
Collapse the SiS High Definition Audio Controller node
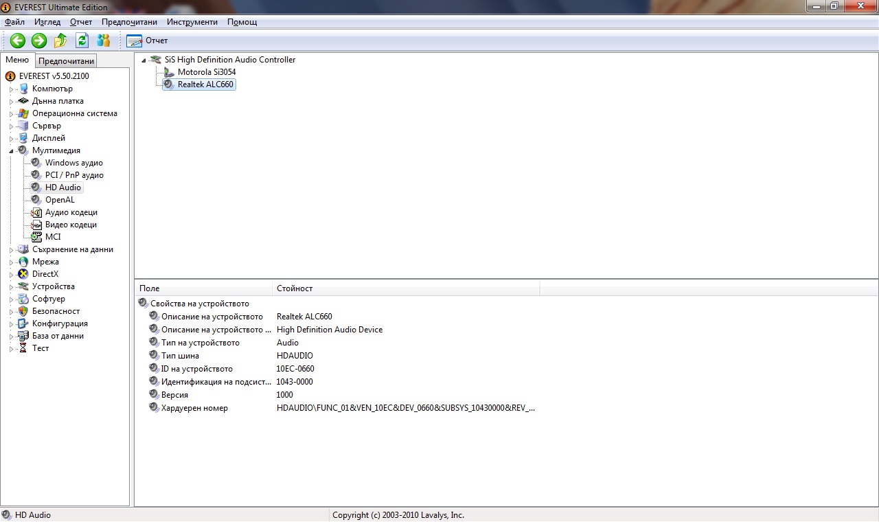point(144,60)
